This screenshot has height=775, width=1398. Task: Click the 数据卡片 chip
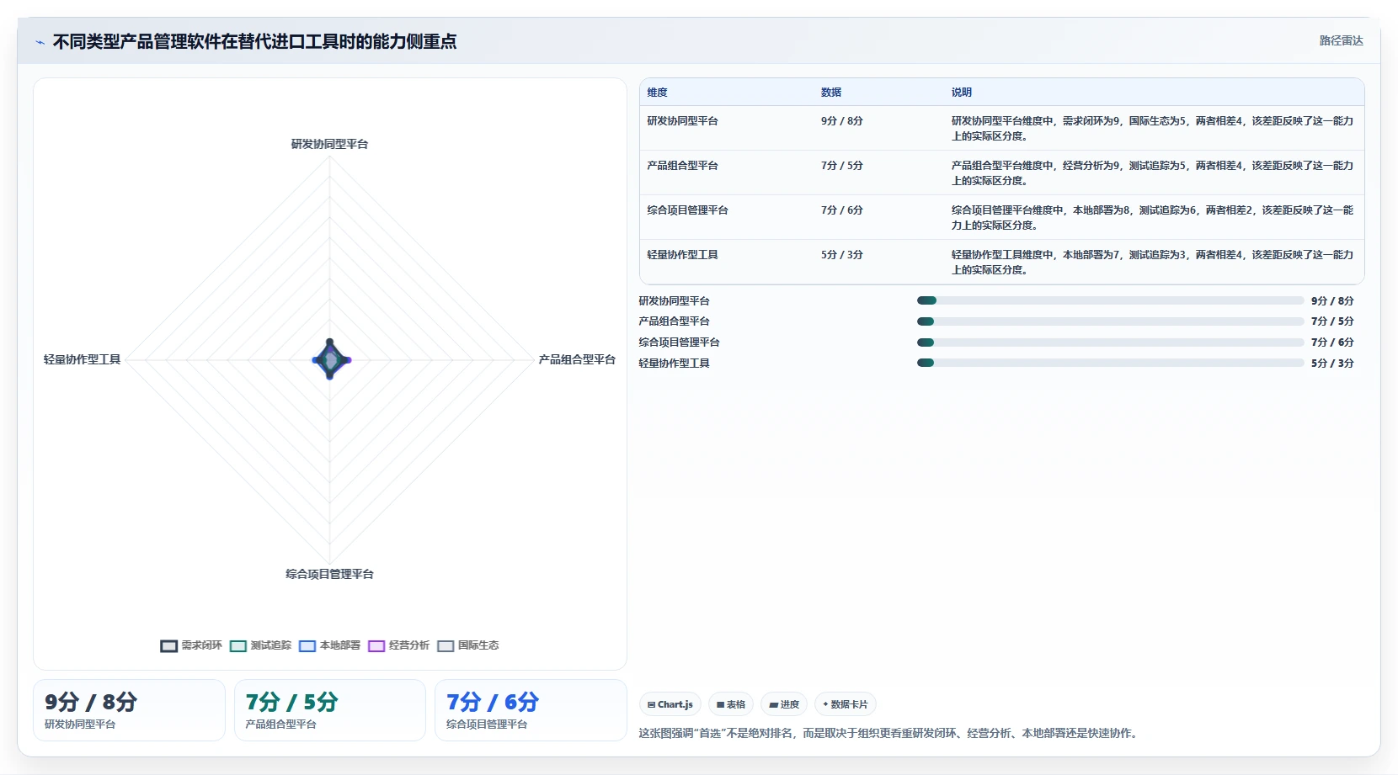pos(846,704)
